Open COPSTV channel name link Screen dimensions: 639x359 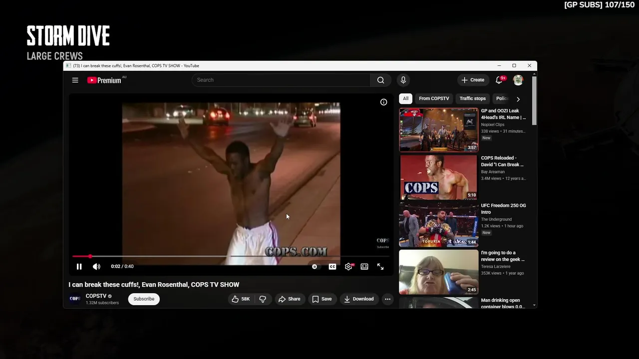(x=96, y=296)
